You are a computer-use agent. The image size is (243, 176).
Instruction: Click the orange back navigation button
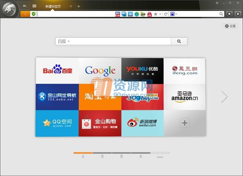coord(25,14)
